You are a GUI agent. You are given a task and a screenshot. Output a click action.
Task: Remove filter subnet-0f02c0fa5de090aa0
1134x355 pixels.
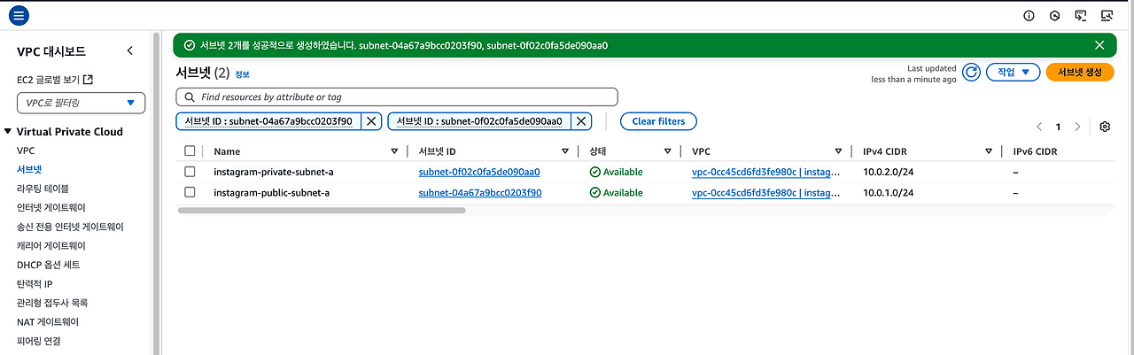[581, 121]
